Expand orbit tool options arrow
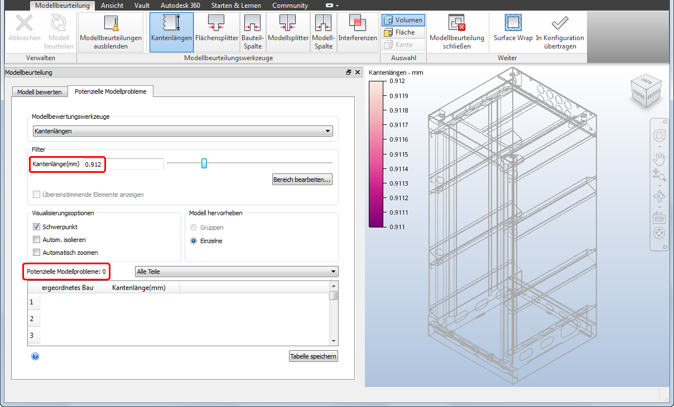Screen dimensions: 674x407 tap(659, 206)
